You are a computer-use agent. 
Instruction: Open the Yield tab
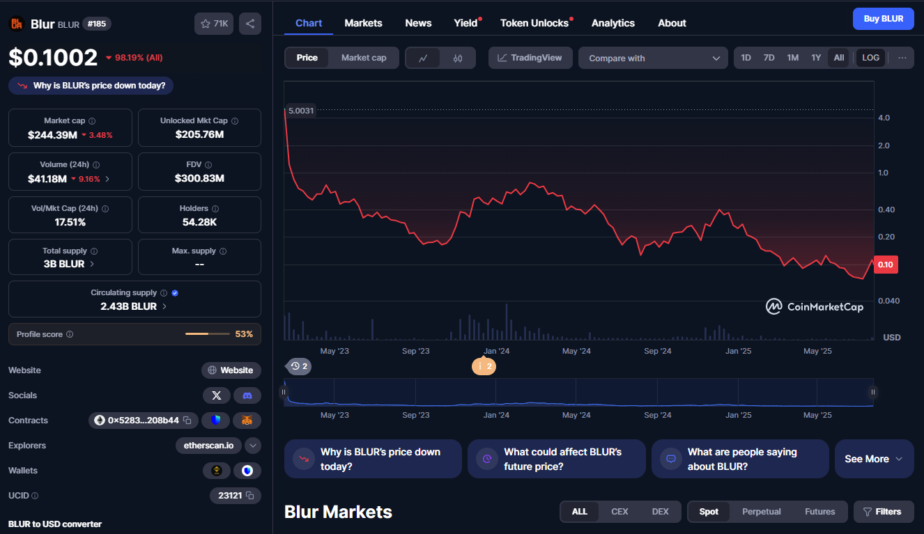tap(466, 23)
